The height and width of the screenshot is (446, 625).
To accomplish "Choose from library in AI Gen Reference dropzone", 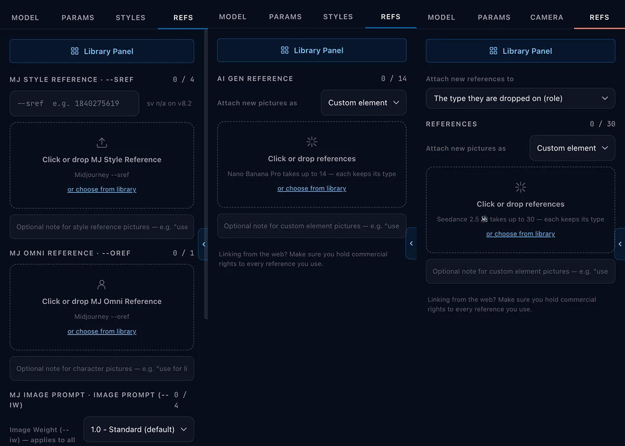I will 312,188.
